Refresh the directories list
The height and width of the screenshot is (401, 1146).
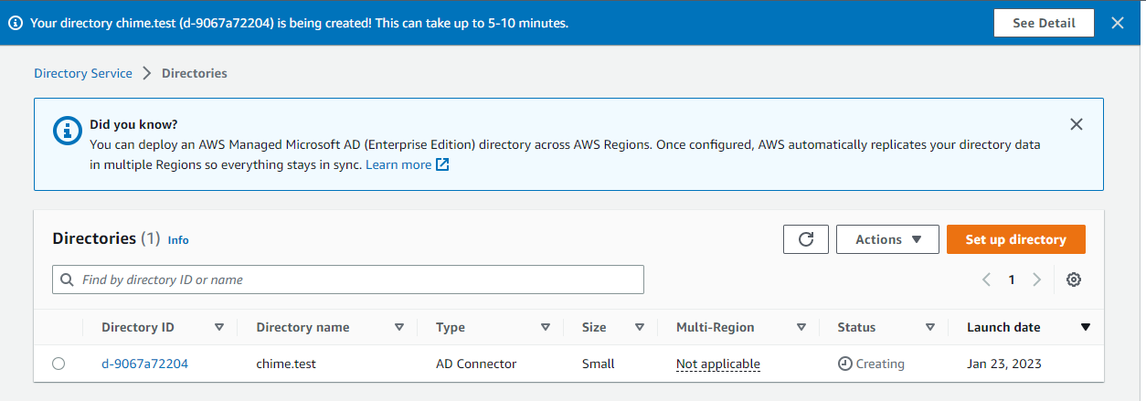805,239
